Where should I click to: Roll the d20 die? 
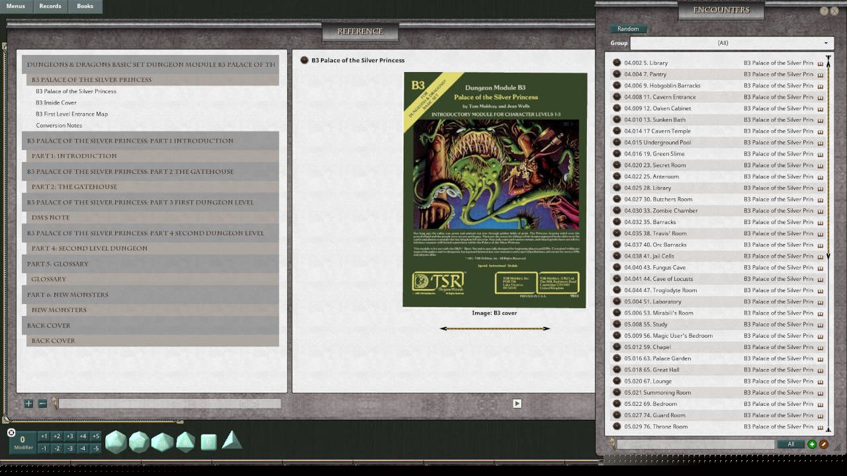pyautogui.click(x=116, y=442)
